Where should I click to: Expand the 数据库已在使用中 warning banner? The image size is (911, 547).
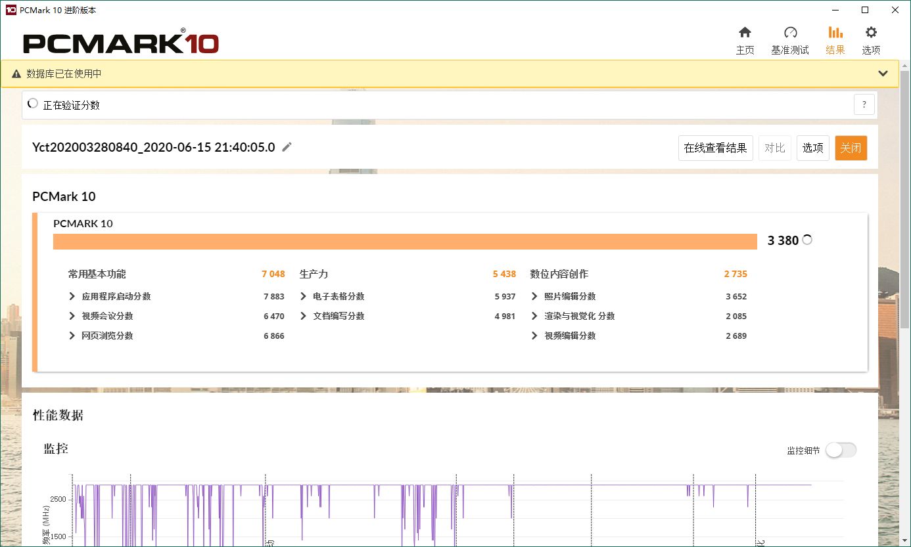coord(883,74)
